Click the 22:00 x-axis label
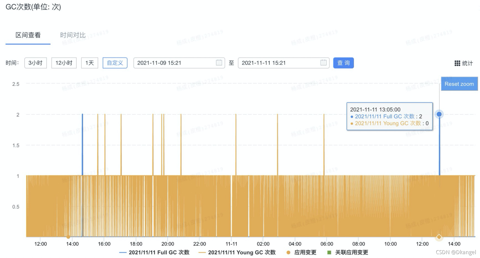480x258 pixels. click(200, 244)
